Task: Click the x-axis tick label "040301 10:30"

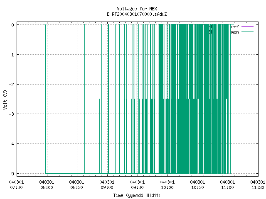Action: click(197, 184)
